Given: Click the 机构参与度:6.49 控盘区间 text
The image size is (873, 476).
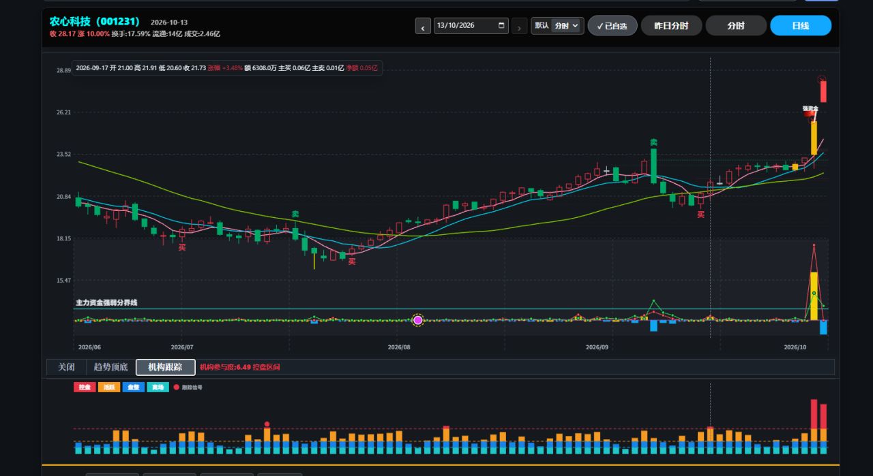Looking at the screenshot, I should 239,367.
